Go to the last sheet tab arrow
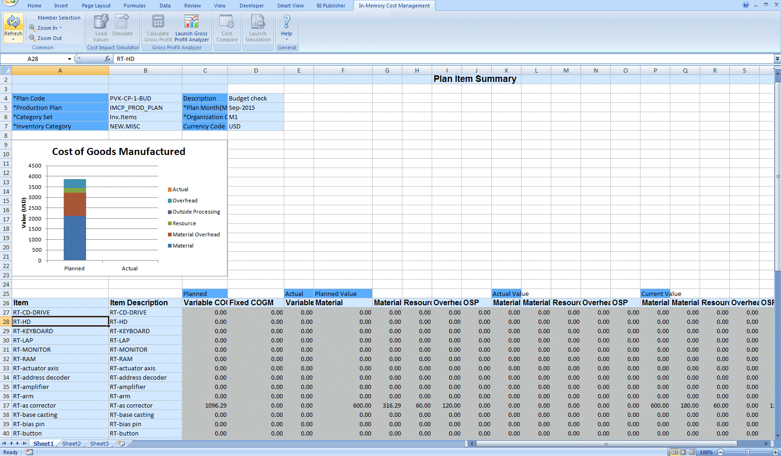Viewport: 781px width, 456px height. pos(25,443)
